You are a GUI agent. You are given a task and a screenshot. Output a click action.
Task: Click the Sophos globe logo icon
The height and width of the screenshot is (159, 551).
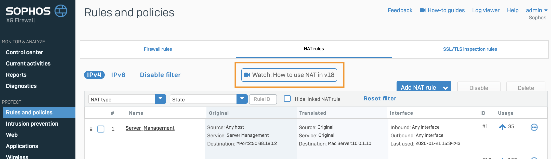coord(61,11)
